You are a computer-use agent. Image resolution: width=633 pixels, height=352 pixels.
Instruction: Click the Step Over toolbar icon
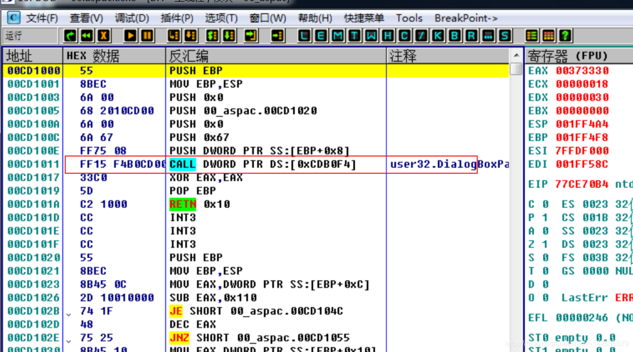(x=191, y=35)
